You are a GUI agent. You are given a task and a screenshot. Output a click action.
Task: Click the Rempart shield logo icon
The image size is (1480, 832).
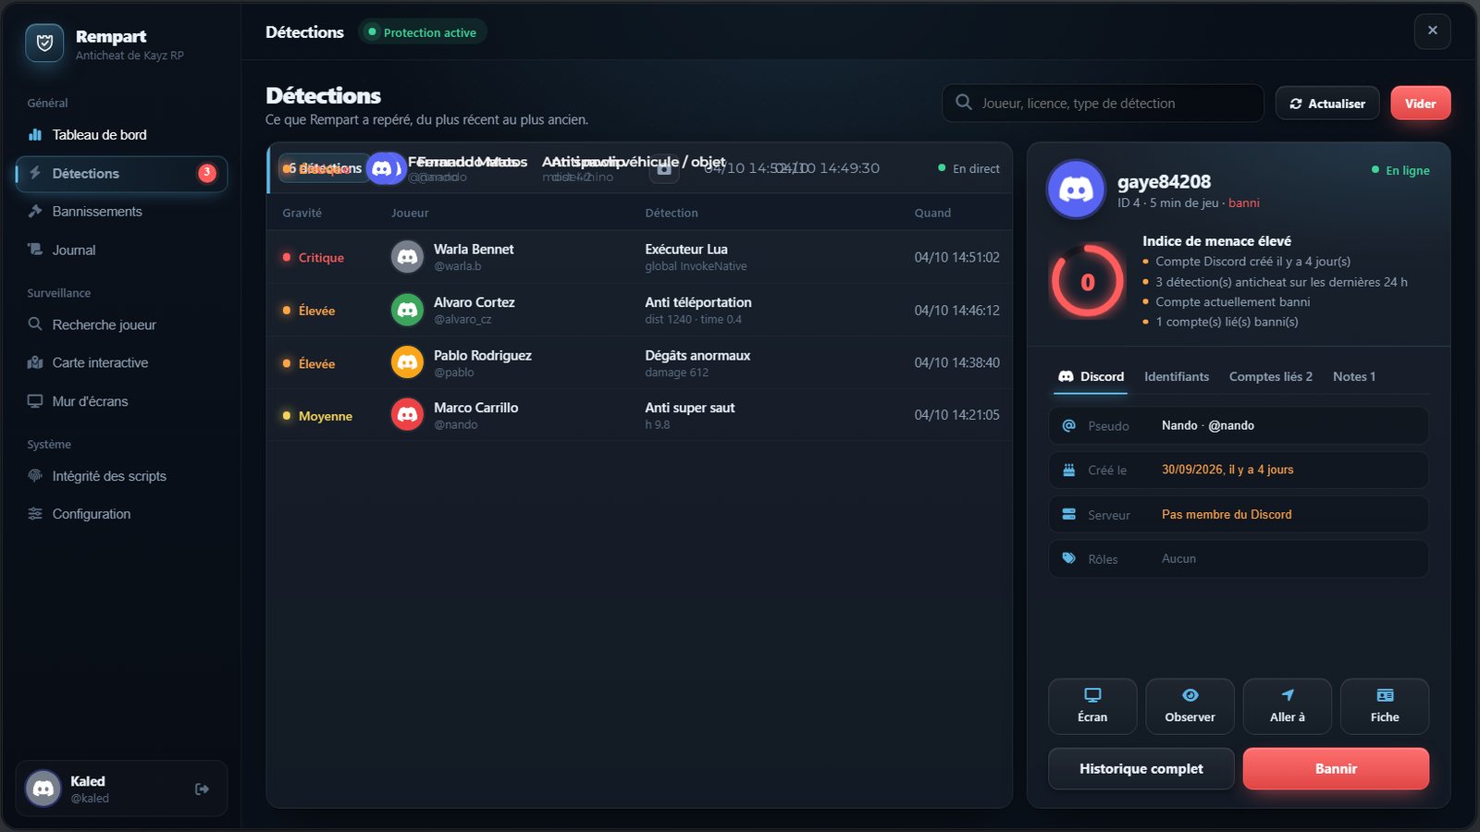click(x=44, y=43)
